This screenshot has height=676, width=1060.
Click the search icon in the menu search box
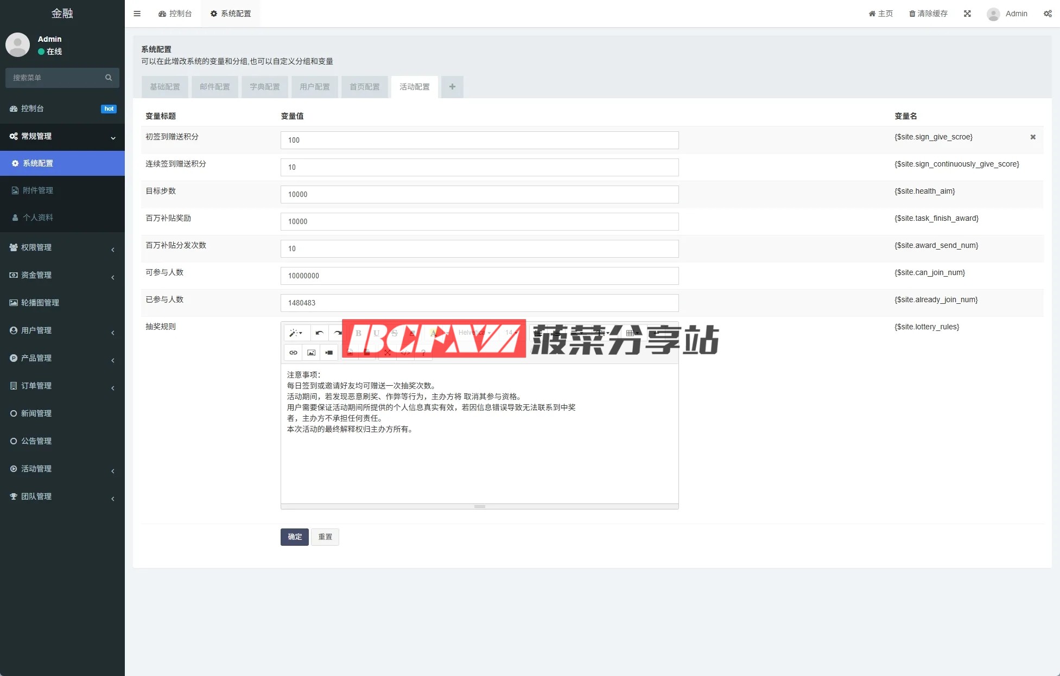(109, 78)
